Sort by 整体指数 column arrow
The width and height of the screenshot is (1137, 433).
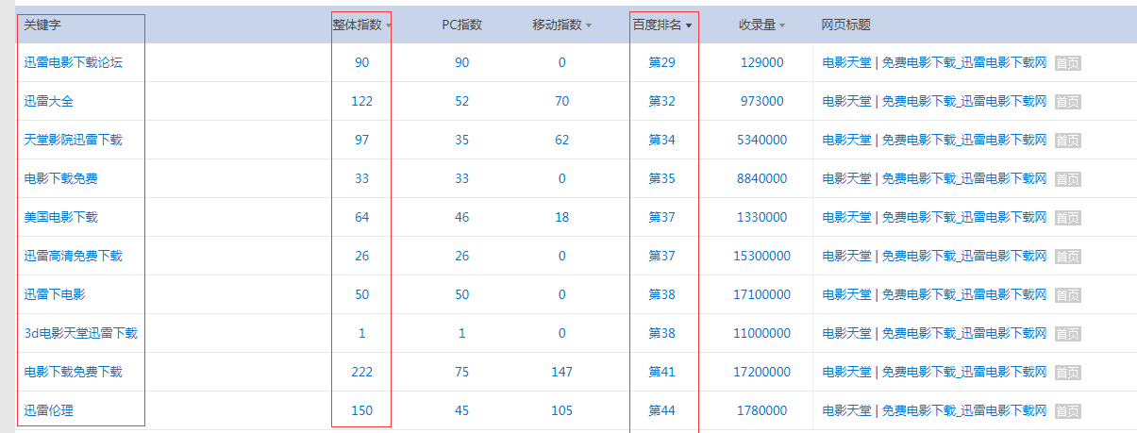[389, 25]
